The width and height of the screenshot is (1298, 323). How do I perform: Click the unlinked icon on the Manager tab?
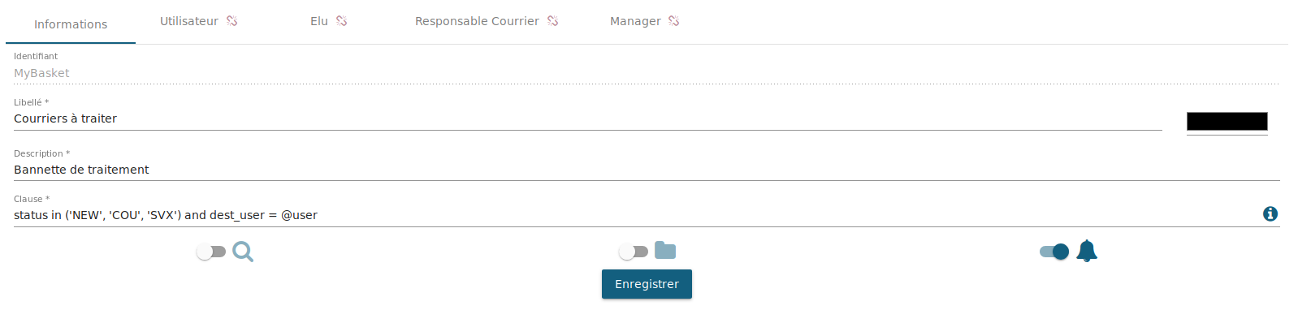point(673,21)
